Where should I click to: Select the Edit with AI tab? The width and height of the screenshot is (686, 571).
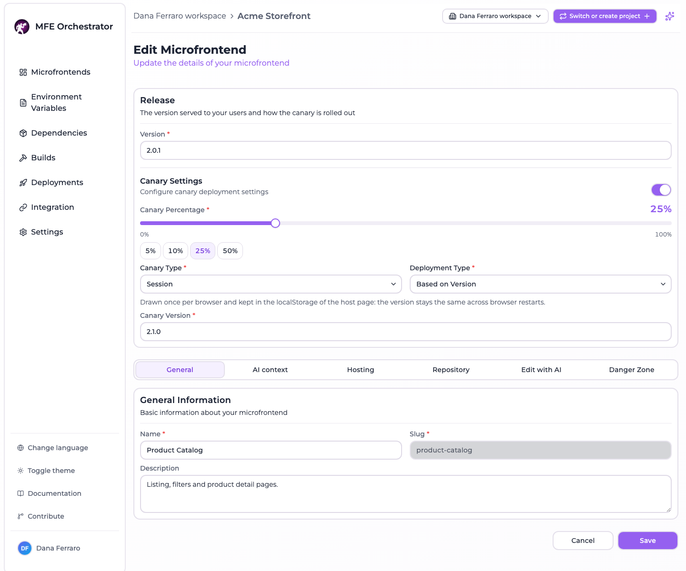[541, 370]
